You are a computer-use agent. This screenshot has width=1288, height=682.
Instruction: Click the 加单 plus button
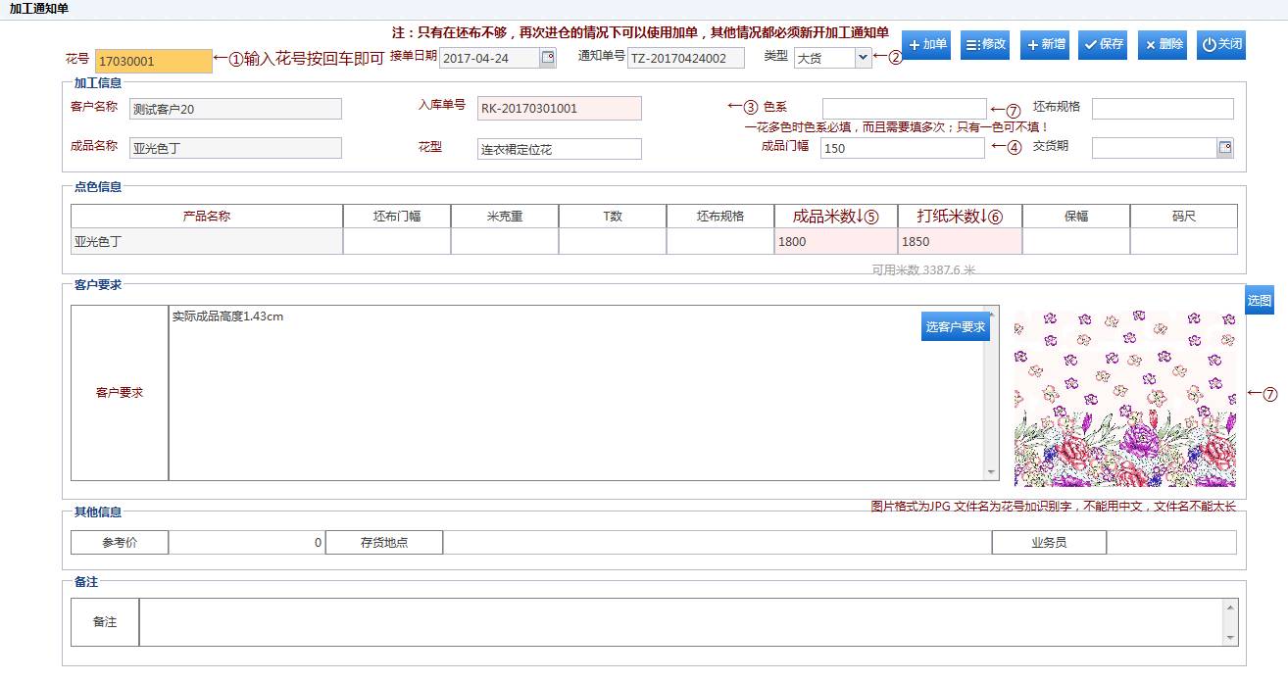pyautogui.click(x=926, y=45)
